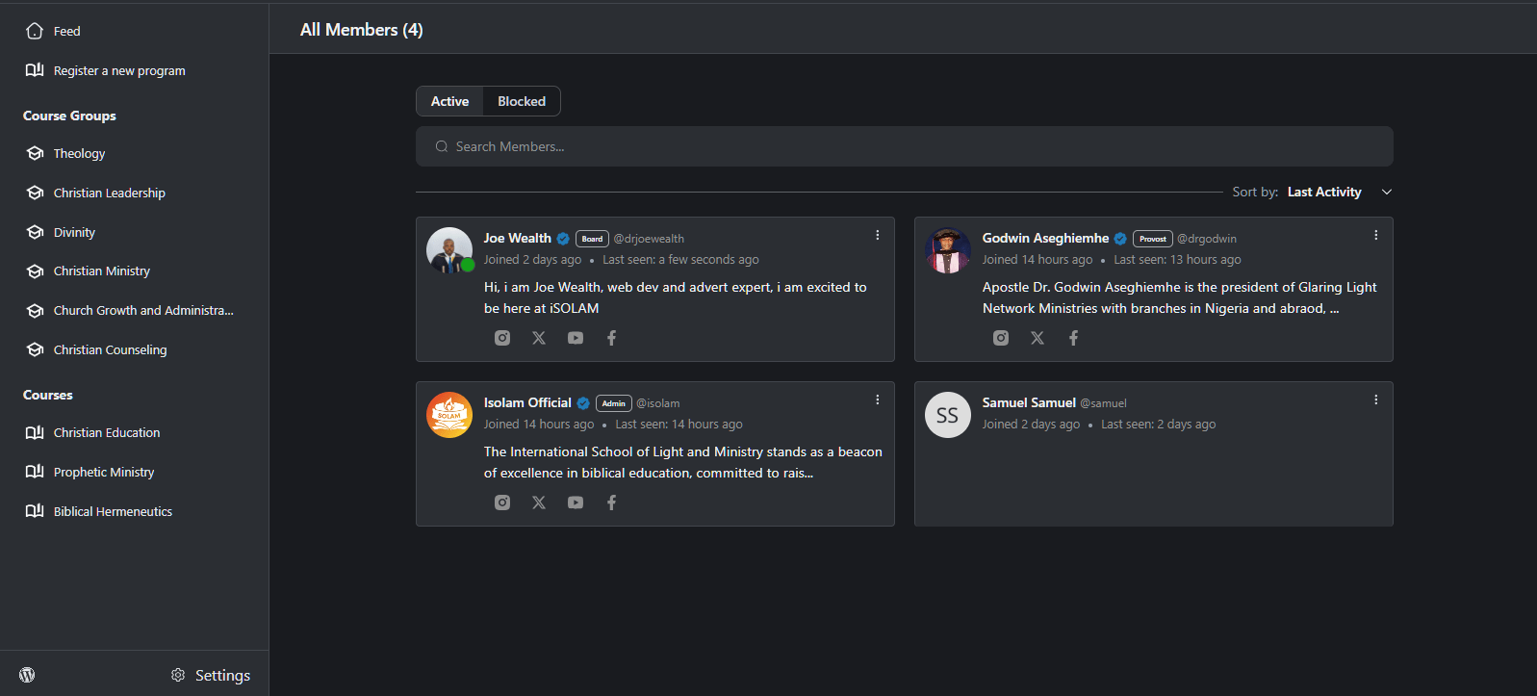The width and height of the screenshot is (1537, 696).
Task: Switch to the Blocked members tab
Action: click(x=522, y=101)
